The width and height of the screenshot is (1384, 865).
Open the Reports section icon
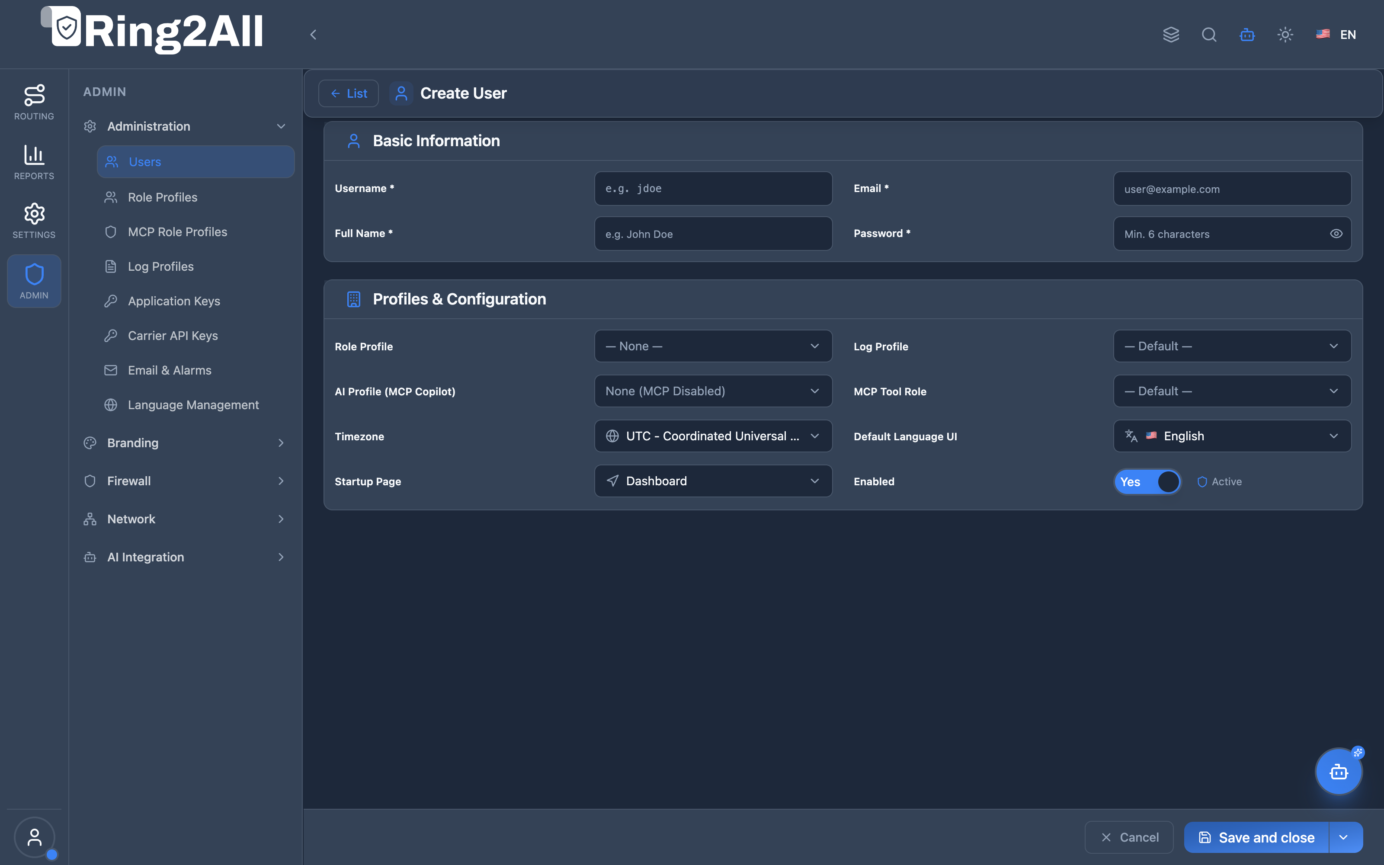[x=34, y=163]
